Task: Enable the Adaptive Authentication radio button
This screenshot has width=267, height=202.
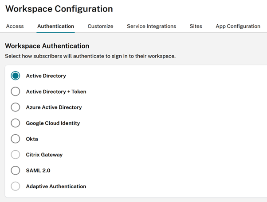Action: click(x=16, y=187)
